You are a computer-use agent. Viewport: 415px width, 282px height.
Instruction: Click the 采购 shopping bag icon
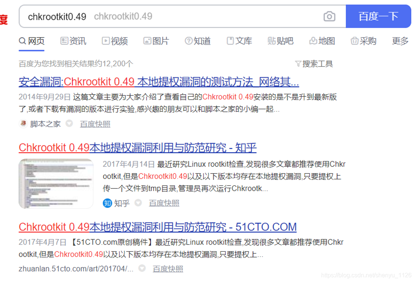(x=354, y=41)
